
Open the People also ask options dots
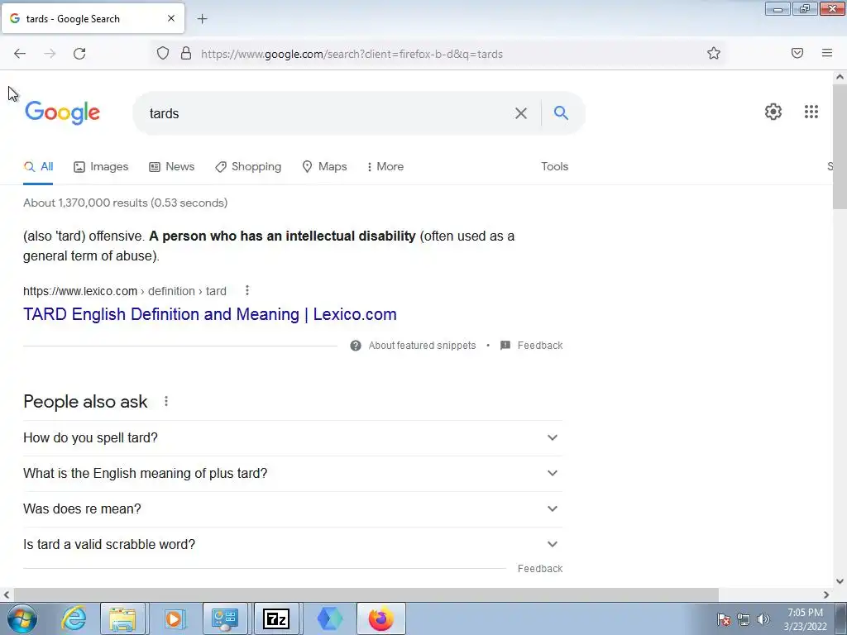(x=166, y=401)
